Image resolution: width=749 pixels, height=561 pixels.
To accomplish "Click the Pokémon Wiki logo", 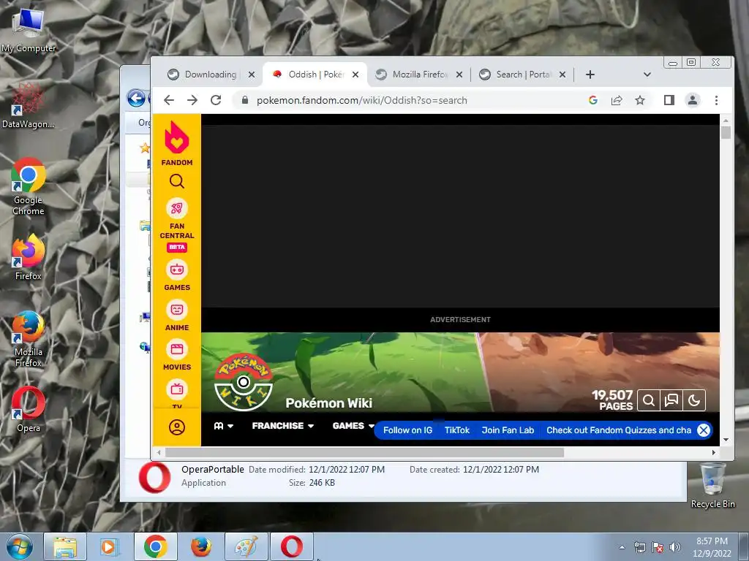I will pyautogui.click(x=244, y=381).
